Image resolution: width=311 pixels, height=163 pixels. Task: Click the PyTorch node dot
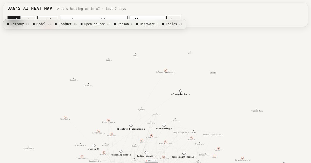point(142,108)
